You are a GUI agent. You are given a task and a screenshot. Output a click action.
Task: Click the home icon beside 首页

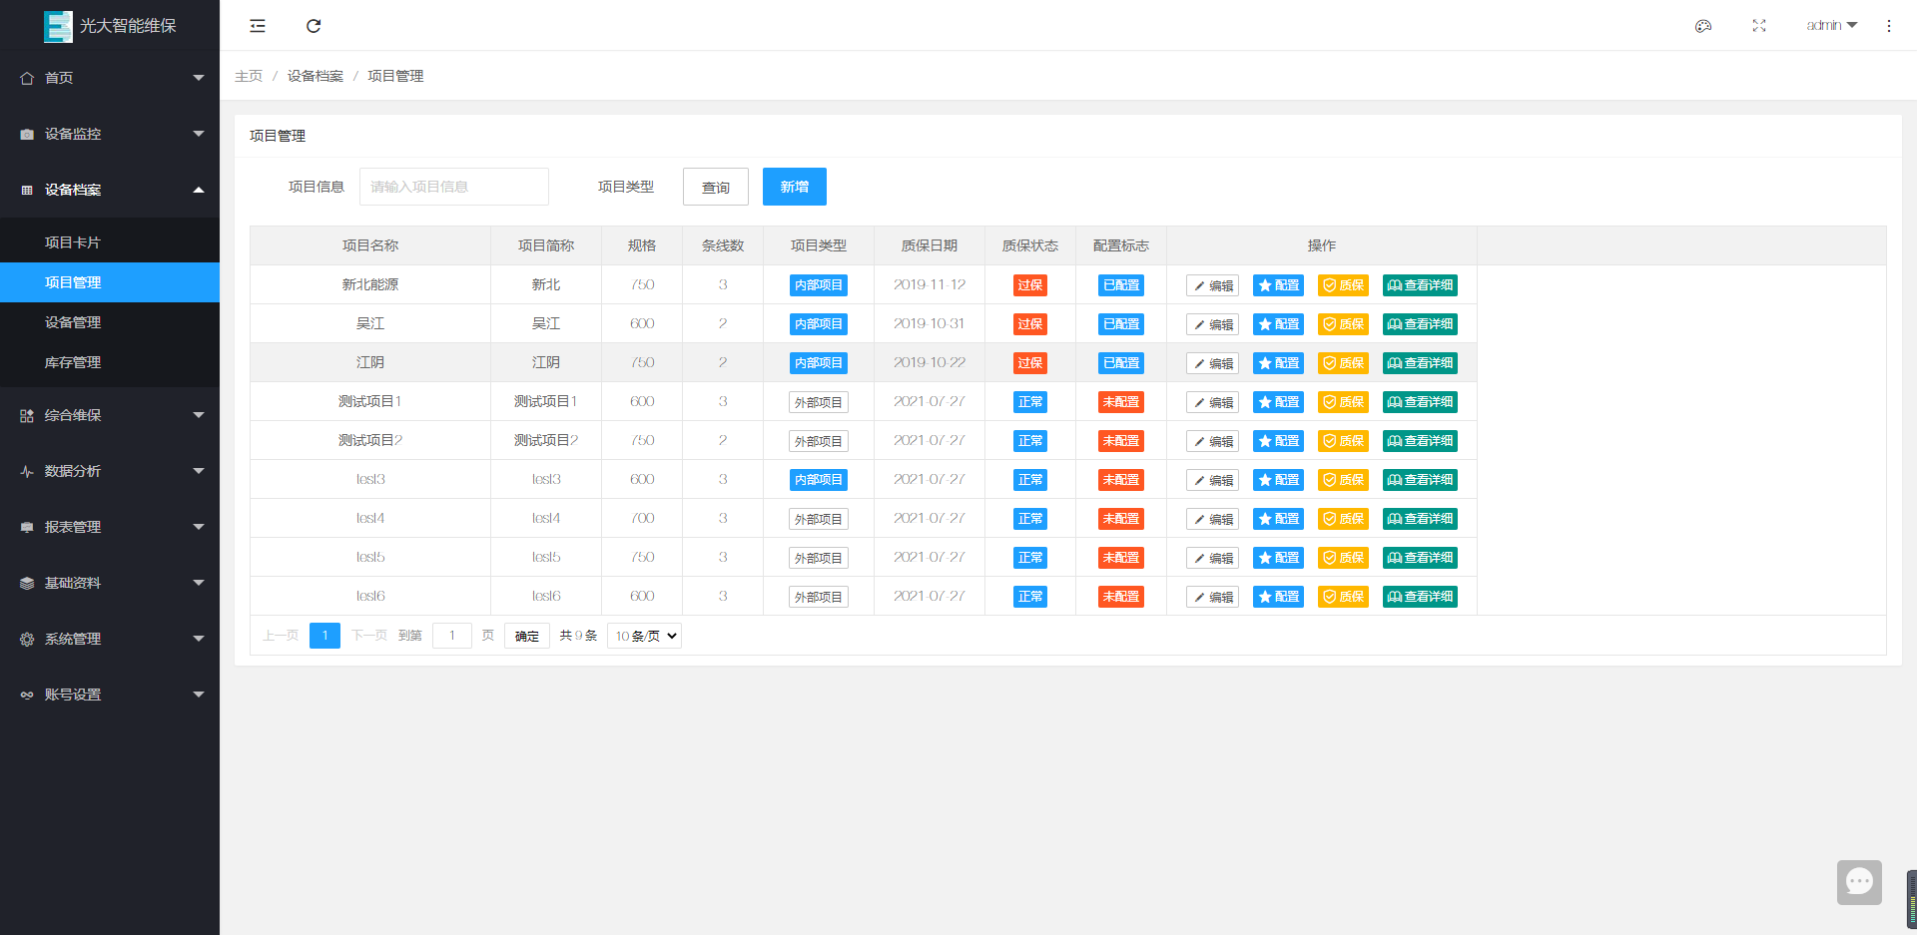(x=27, y=78)
